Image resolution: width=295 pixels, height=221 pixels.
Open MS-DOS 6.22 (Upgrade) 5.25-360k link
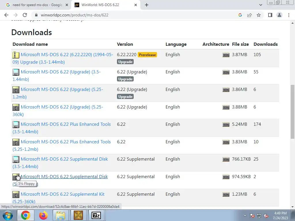[x=58, y=110]
